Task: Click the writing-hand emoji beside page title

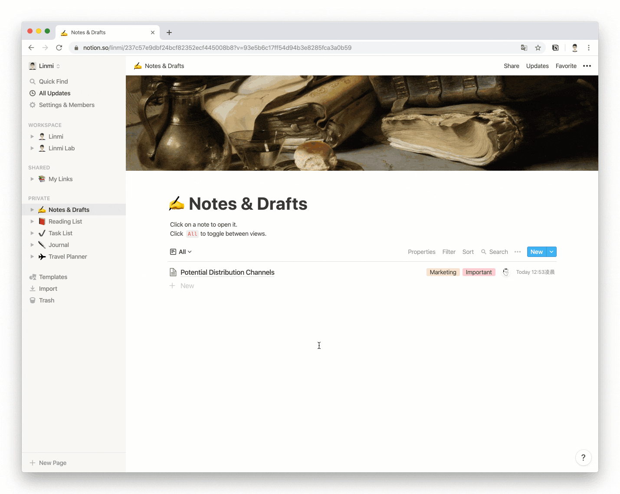Action: point(177,203)
